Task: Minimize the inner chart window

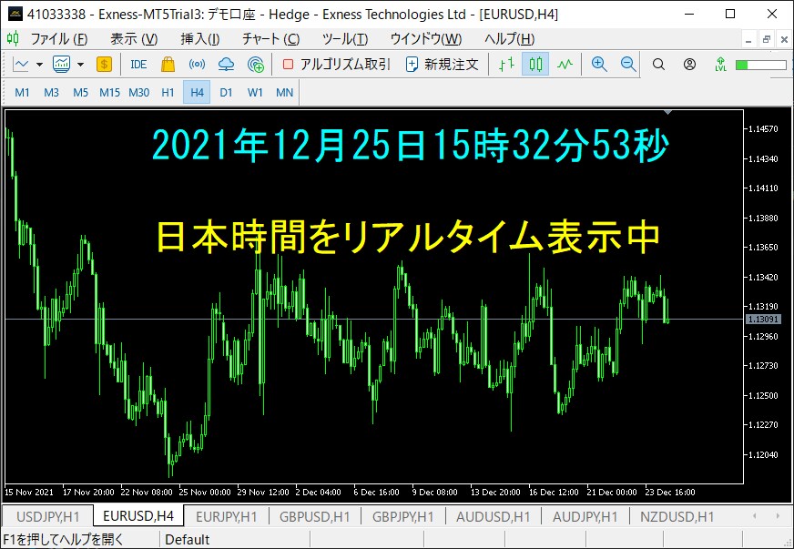Action: 749,39
